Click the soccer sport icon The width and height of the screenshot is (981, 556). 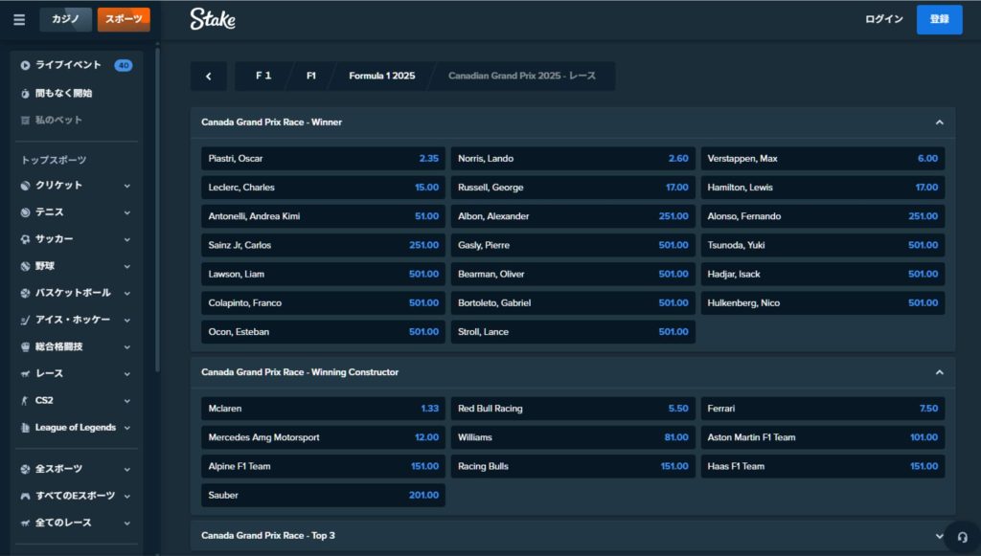click(25, 239)
